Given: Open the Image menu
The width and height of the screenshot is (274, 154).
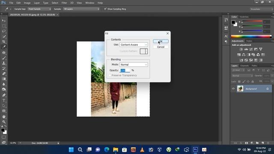Looking at the screenshot, I should tap(27, 3).
